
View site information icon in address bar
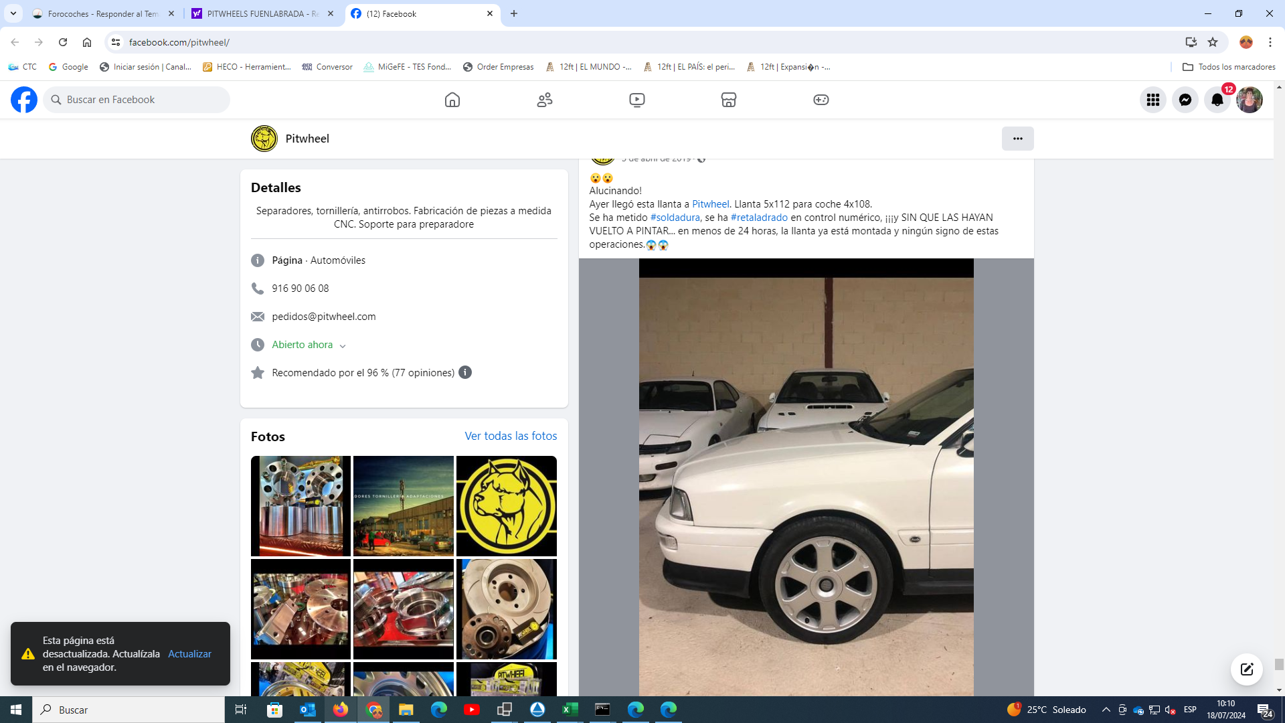tap(116, 42)
